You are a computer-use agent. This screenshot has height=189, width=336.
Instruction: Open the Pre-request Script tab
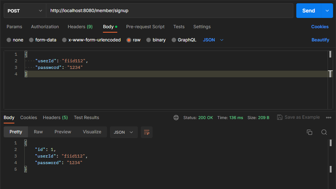pyautogui.click(x=145, y=27)
